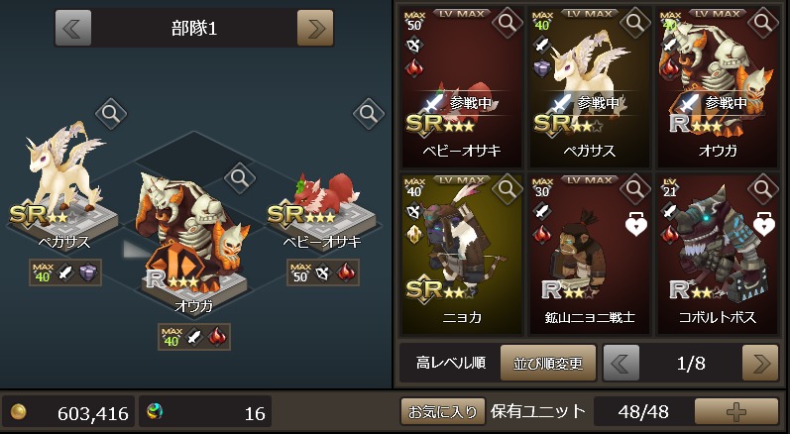Viewport: 790px width, 434px height.
Task: Click the 並び順変更 sort order button
Action: pyautogui.click(x=548, y=363)
